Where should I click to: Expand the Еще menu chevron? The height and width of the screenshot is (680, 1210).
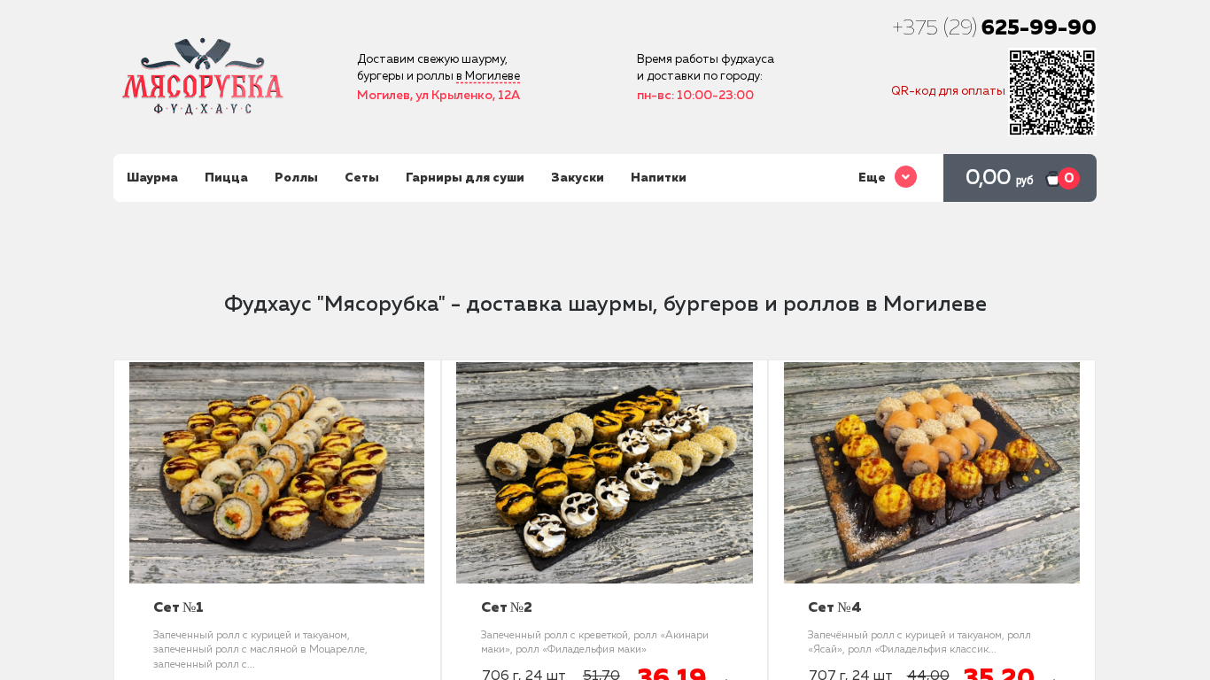905,177
